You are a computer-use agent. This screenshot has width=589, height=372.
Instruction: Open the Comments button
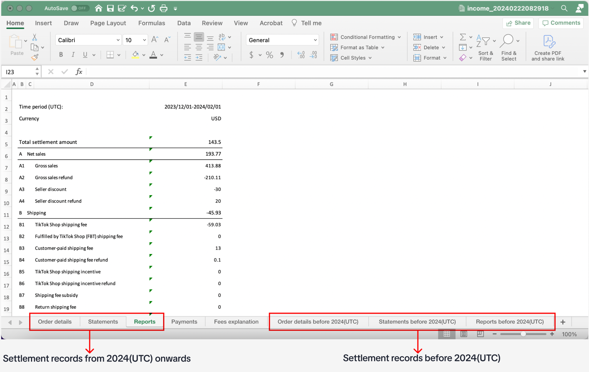(561, 23)
